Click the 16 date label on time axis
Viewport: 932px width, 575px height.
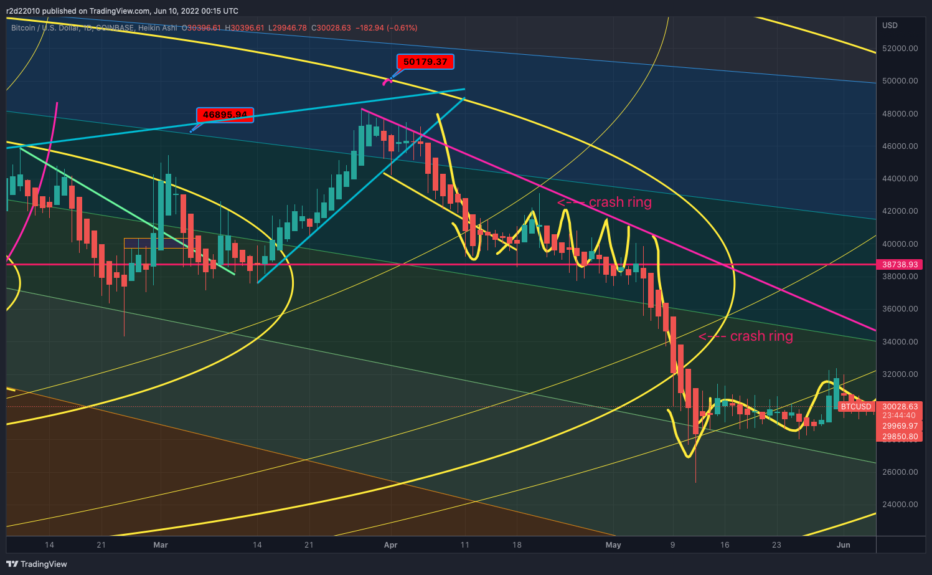pos(725,545)
